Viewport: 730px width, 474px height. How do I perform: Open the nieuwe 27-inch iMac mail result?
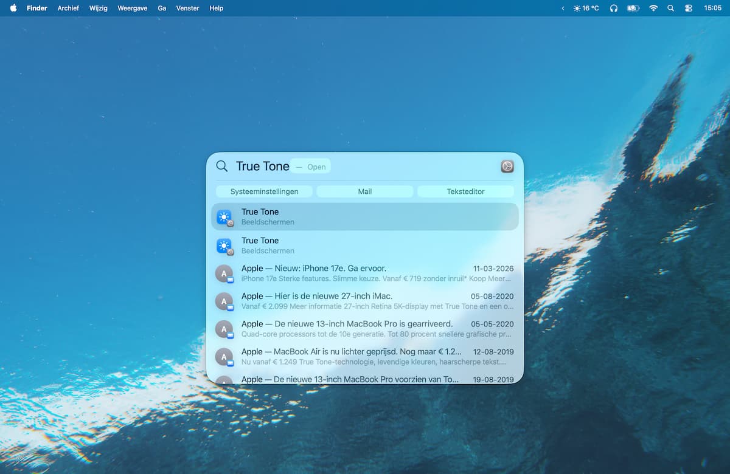pyautogui.click(x=365, y=301)
